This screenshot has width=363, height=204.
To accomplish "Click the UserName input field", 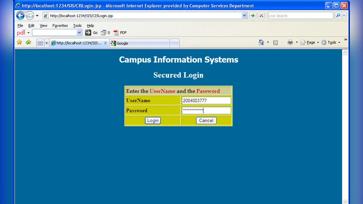I will (x=206, y=101).
